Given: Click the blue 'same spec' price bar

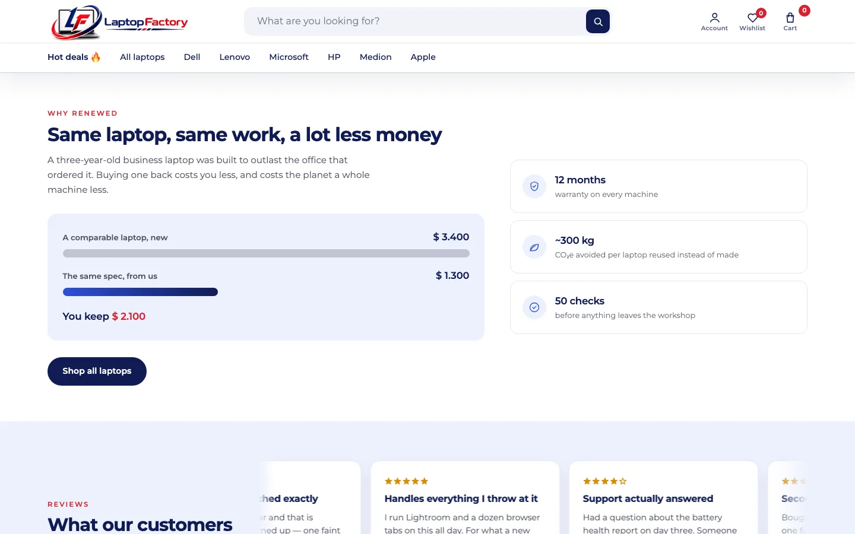Looking at the screenshot, I should click(x=140, y=292).
